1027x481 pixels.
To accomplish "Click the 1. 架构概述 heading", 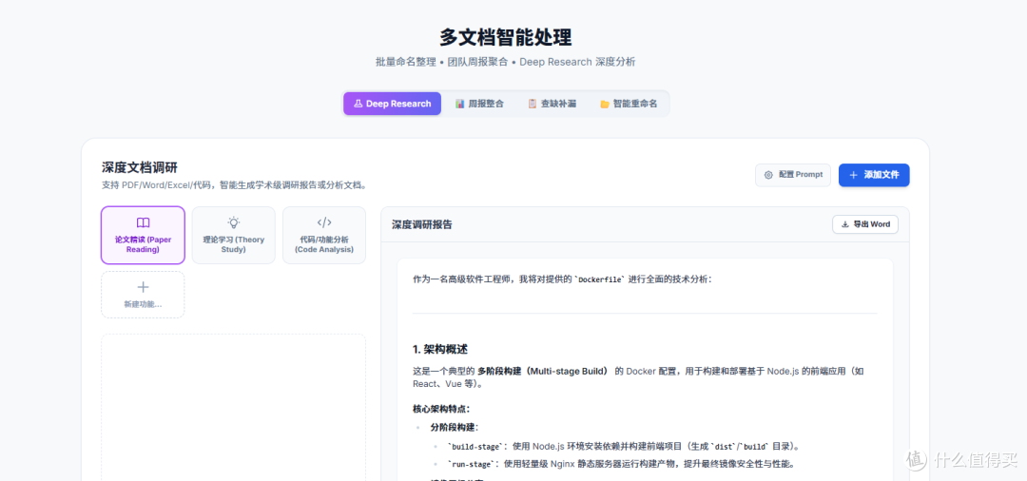I will [440, 349].
